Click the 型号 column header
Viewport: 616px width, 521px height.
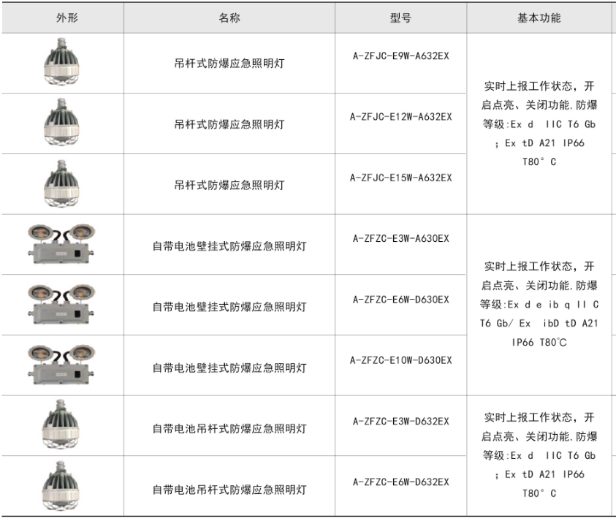pyautogui.click(x=400, y=18)
